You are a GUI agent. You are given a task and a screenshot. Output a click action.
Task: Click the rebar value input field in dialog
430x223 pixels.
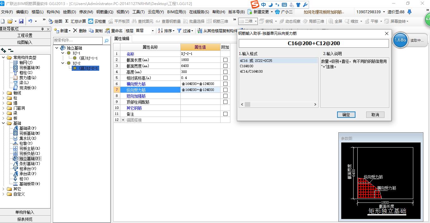coord(314,43)
